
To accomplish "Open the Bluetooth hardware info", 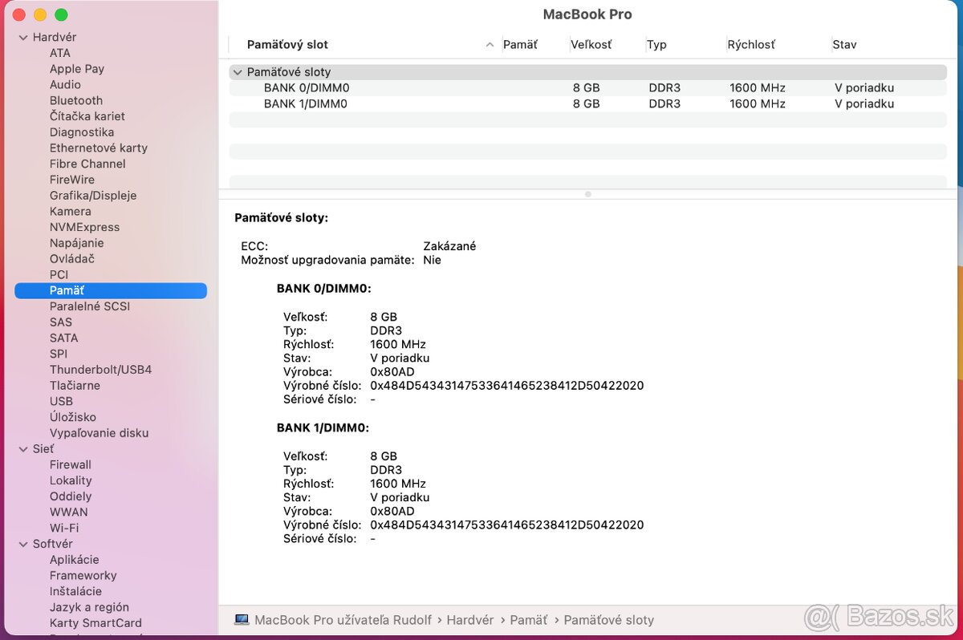I will [75, 100].
